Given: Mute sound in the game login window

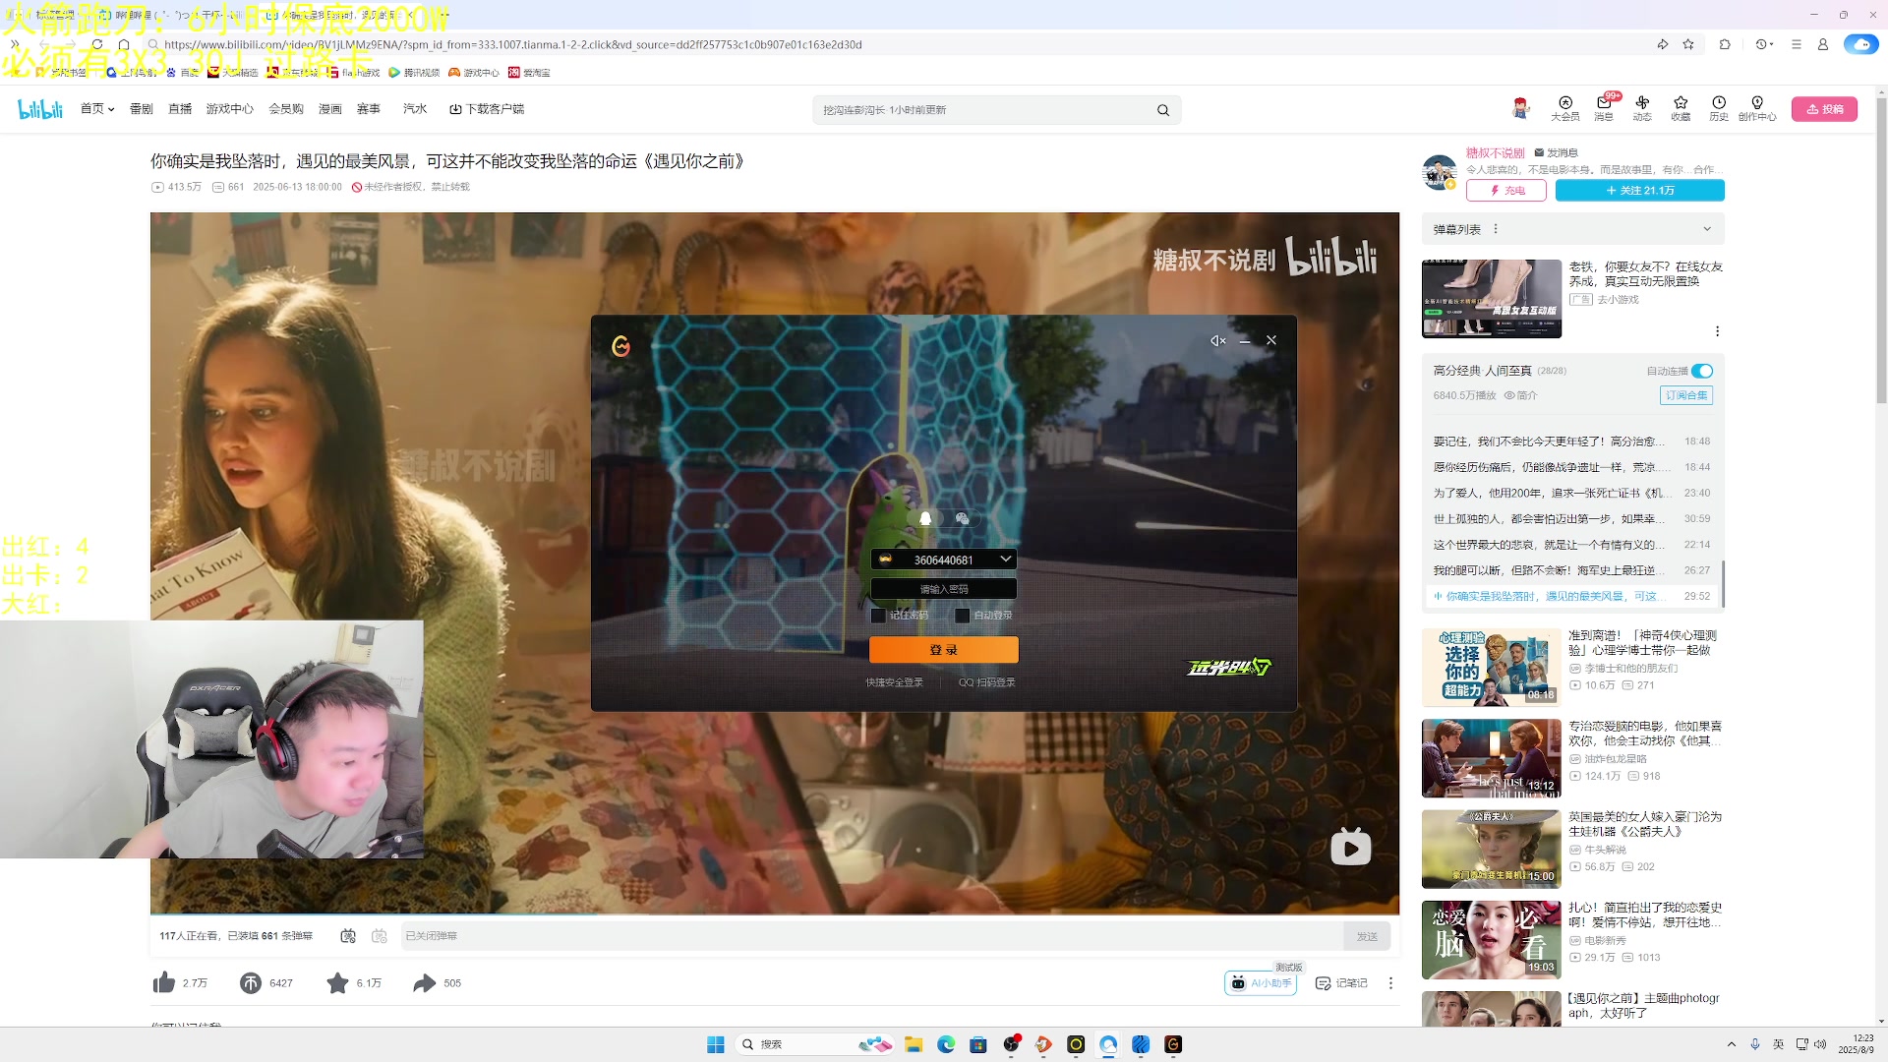Looking at the screenshot, I should click(1217, 340).
